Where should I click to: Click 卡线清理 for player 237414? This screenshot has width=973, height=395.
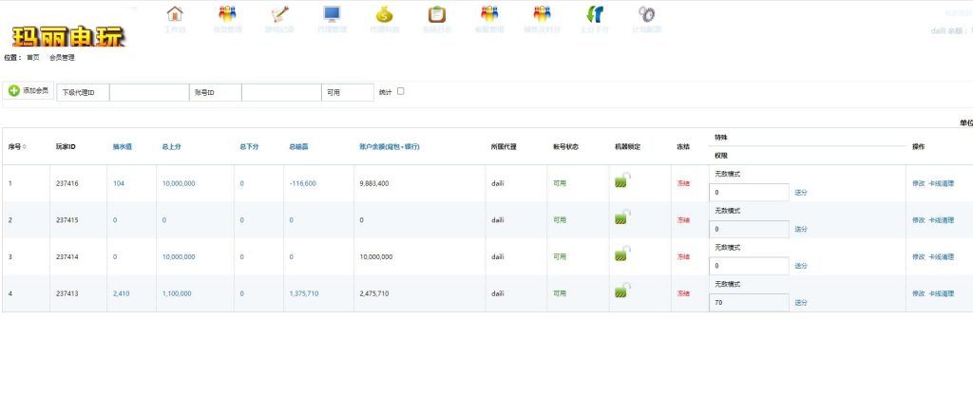942,256
